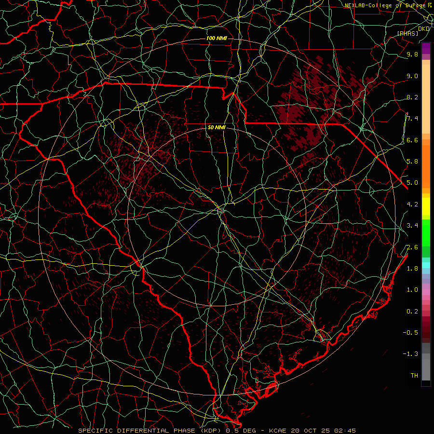
Task: Pick the pink swatch on the color bar
Action: click(x=426, y=292)
